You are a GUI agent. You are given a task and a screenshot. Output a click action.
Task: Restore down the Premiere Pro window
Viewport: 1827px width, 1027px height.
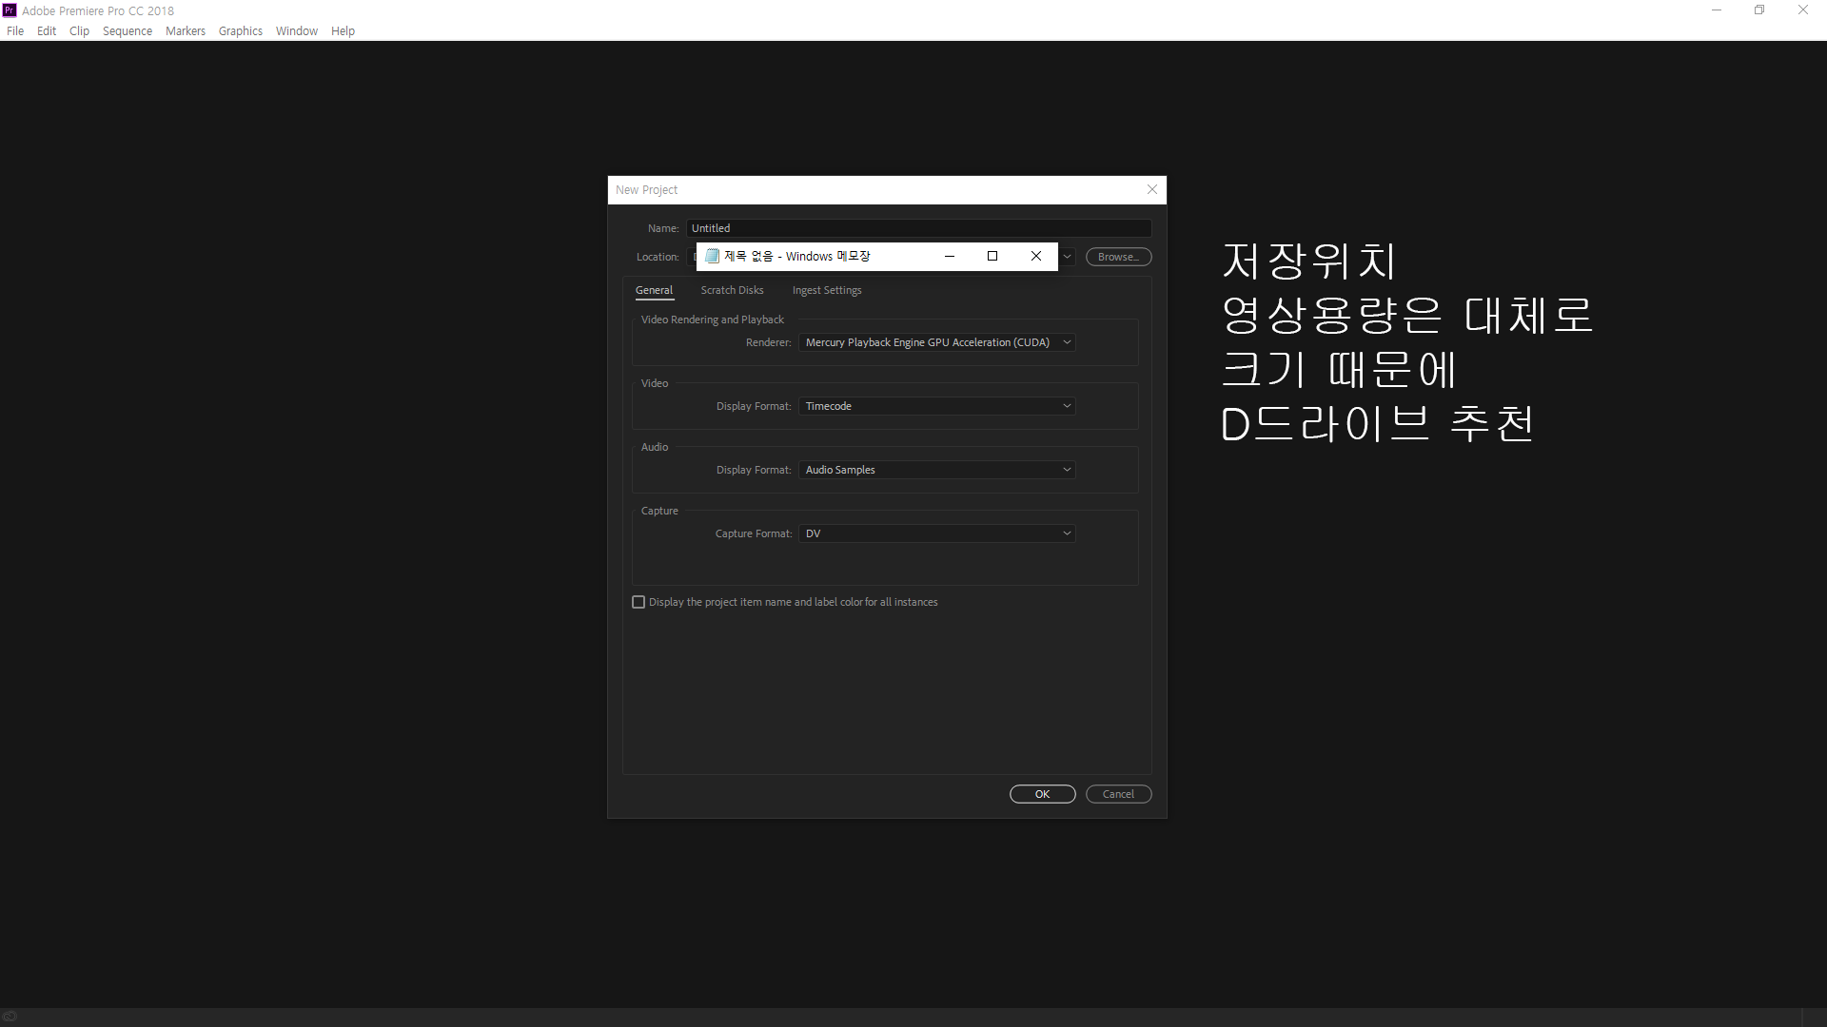pos(1759,10)
